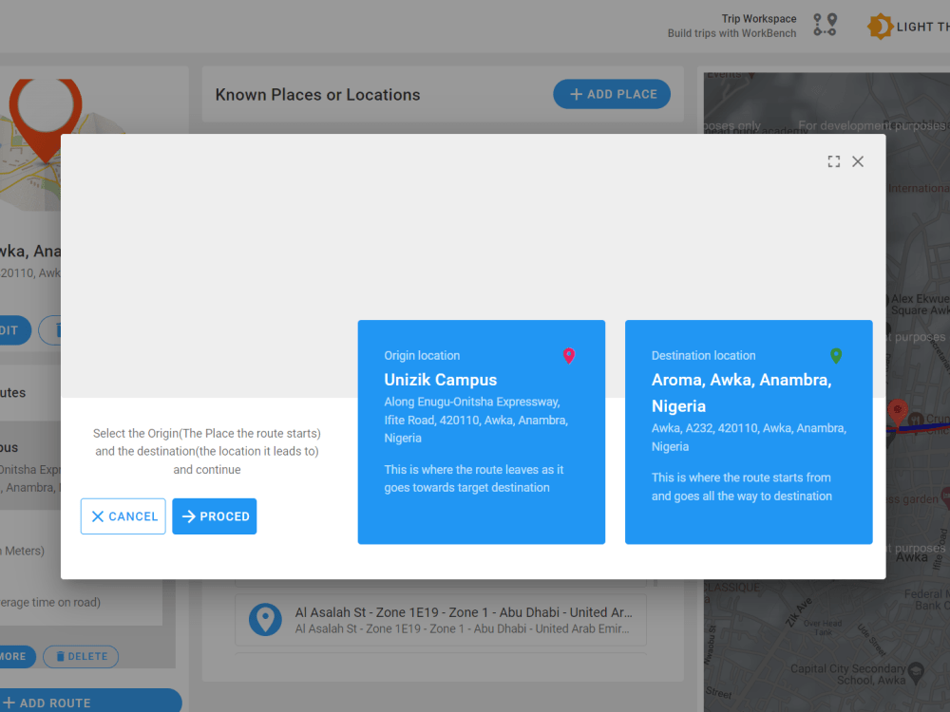Click the large orange map pin image
Screen dimensions: 950x712
[46, 120]
